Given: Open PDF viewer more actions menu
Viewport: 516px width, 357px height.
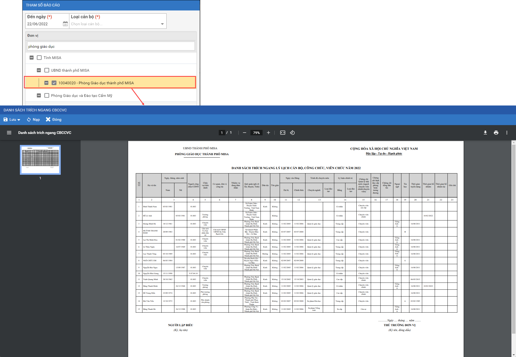Looking at the screenshot, I should point(507,133).
